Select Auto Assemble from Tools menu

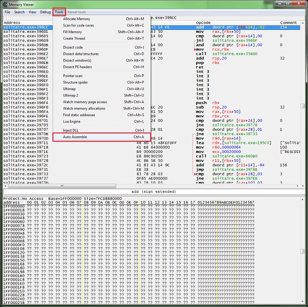click(75, 137)
